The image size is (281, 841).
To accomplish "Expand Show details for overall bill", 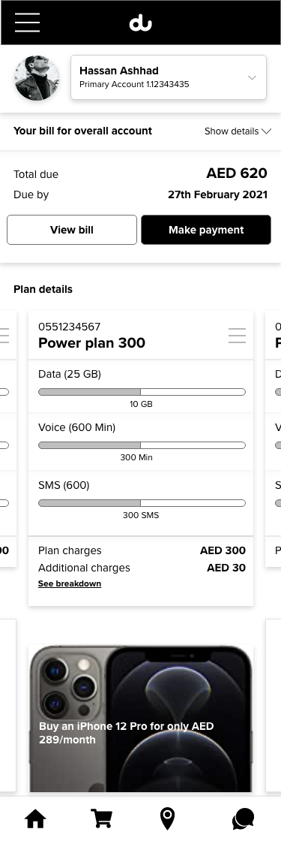I will (238, 131).
